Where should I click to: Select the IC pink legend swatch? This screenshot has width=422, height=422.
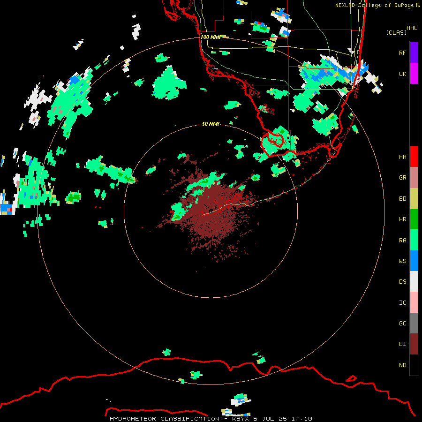[414, 302]
